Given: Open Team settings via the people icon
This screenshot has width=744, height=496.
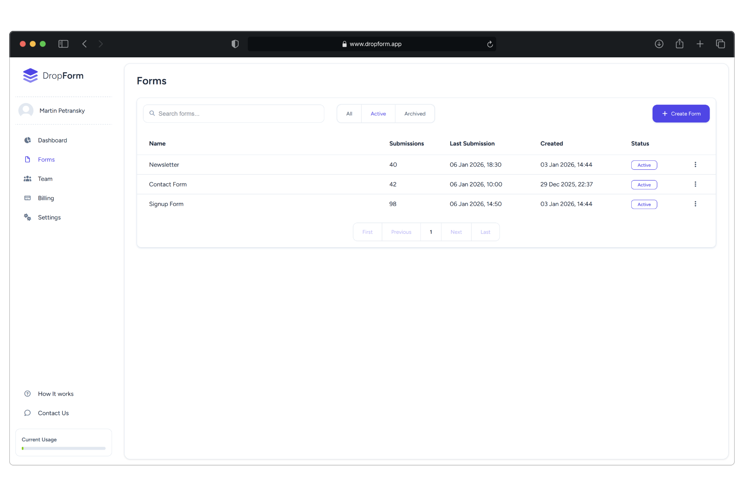Looking at the screenshot, I should [x=28, y=179].
